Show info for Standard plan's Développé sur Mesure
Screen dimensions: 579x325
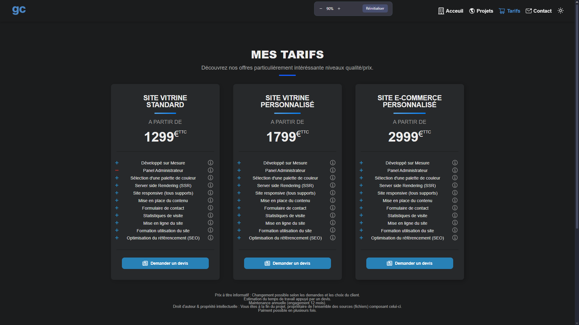(211, 163)
